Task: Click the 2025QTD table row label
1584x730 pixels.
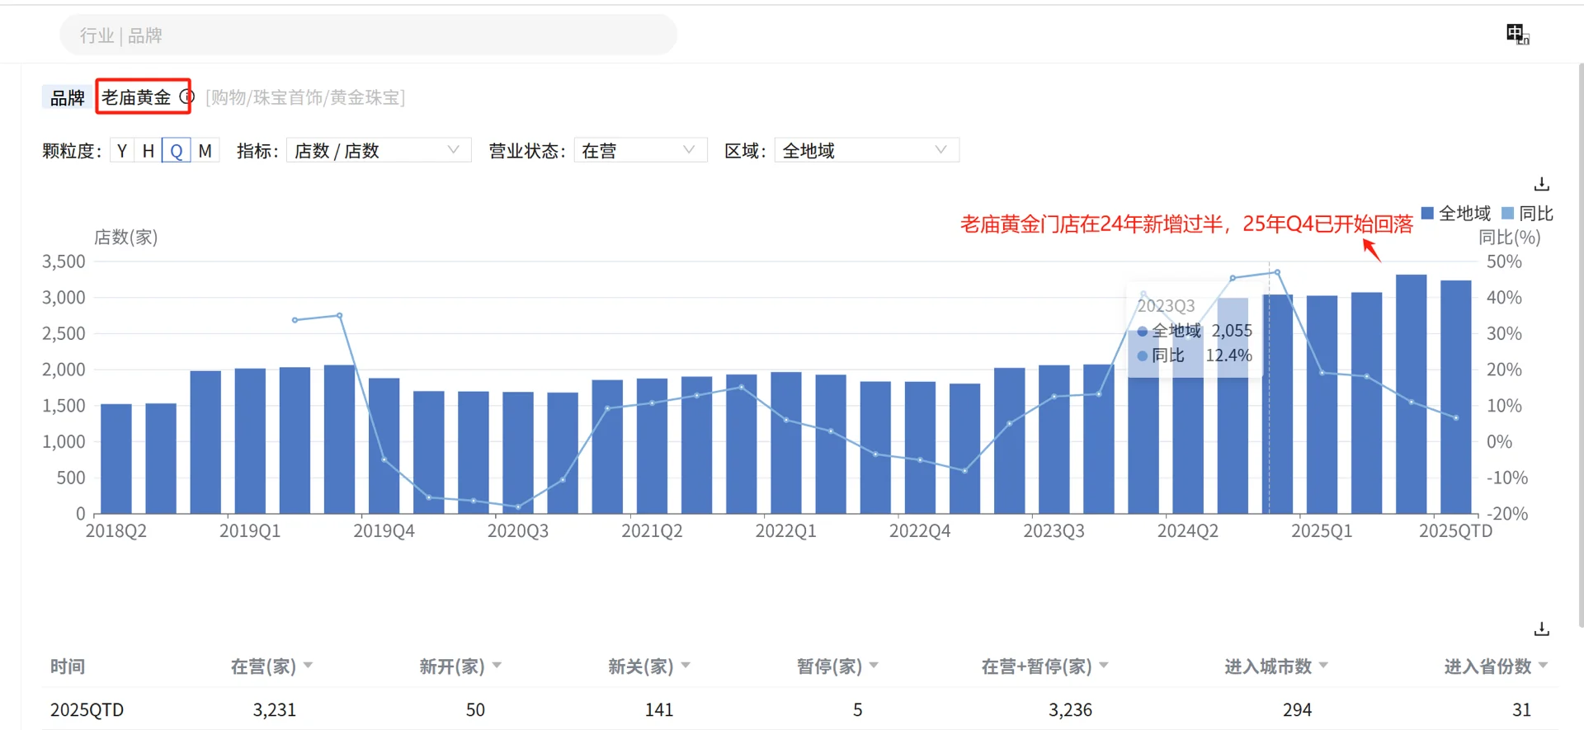Action: pyautogui.click(x=87, y=709)
